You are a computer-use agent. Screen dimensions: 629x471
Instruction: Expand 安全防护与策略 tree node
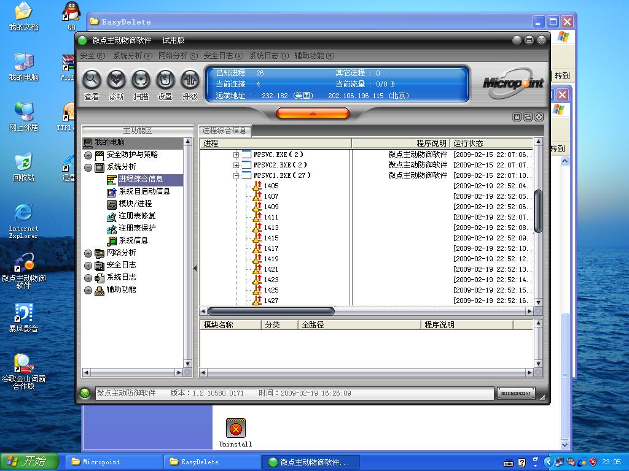(x=88, y=155)
